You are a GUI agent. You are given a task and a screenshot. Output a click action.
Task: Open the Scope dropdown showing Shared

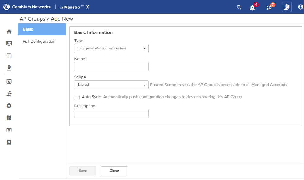(111, 85)
